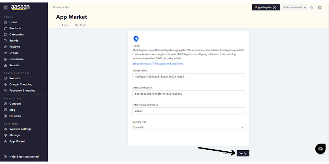Screen dimensions: 329x164
Task: Open Steps to create iThink account link
Action: coord(158,64)
